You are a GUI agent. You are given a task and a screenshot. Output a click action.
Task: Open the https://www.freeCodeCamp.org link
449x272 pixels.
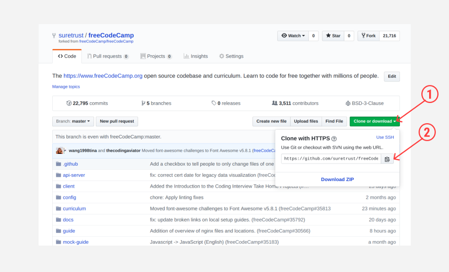pos(103,76)
